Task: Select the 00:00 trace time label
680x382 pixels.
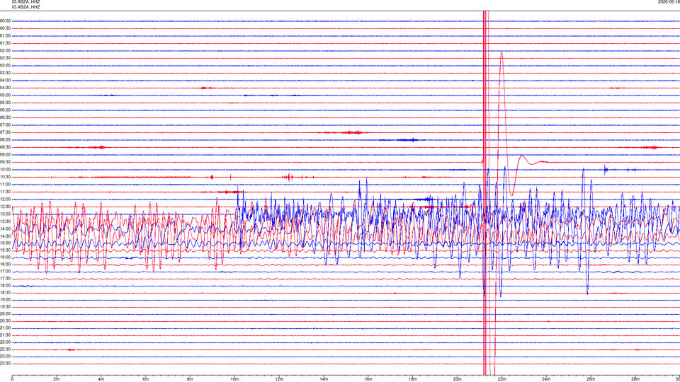Action: (x=5, y=21)
